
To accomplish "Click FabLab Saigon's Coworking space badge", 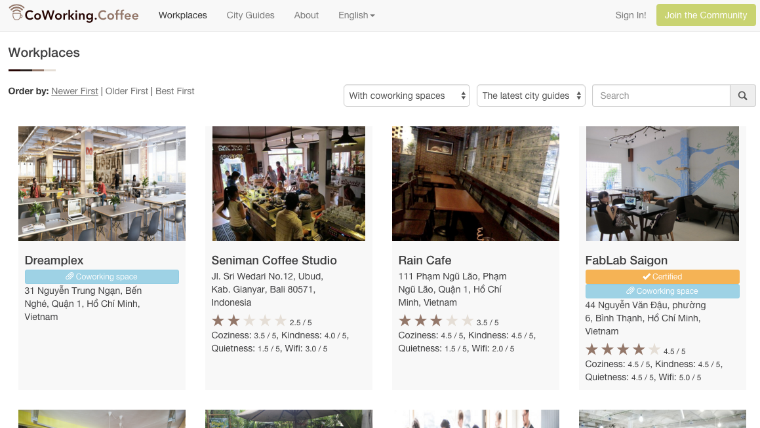I will pyautogui.click(x=662, y=291).
